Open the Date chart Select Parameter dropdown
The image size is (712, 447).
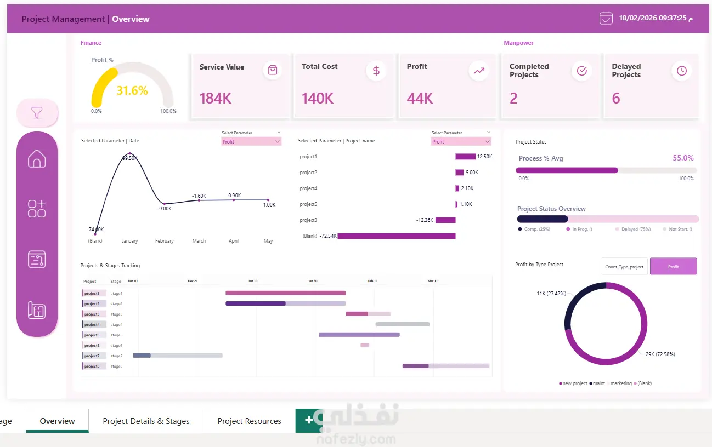click(x=251, y=141)
